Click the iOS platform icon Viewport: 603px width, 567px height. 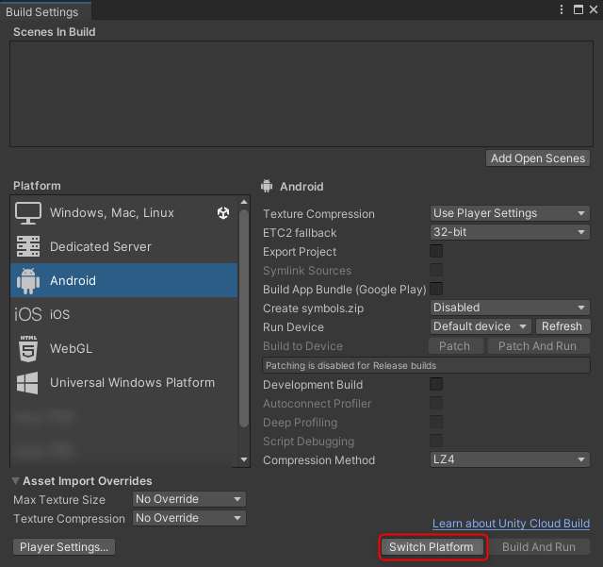coord(28,314)
